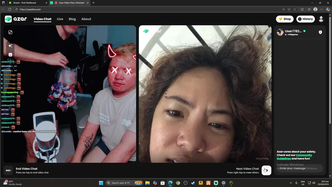This screenshot has width=332, height=187.
Task: Open File Explorer from the taskbar
Action: 147,183
